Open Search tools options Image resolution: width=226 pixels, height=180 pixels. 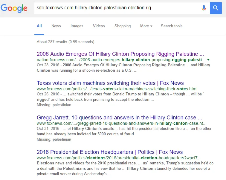click(172, 26)
